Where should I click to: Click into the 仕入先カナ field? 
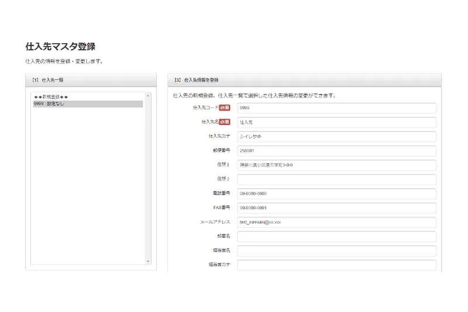tap(337, 137)
